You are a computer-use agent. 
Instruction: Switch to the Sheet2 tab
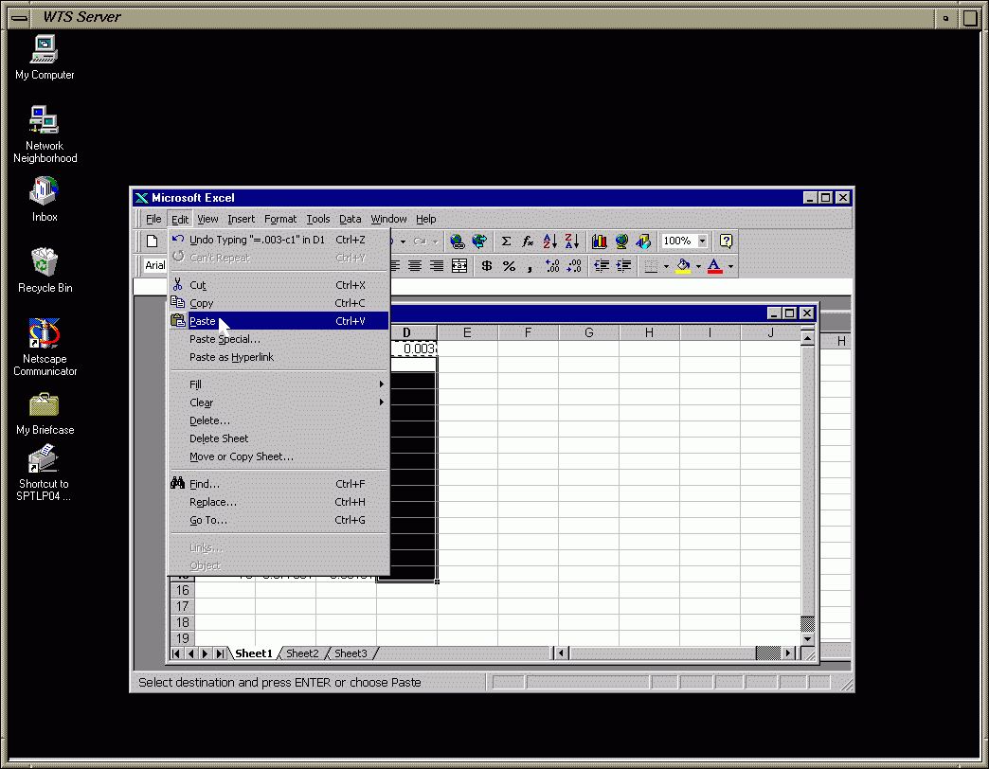coord(302,653)
